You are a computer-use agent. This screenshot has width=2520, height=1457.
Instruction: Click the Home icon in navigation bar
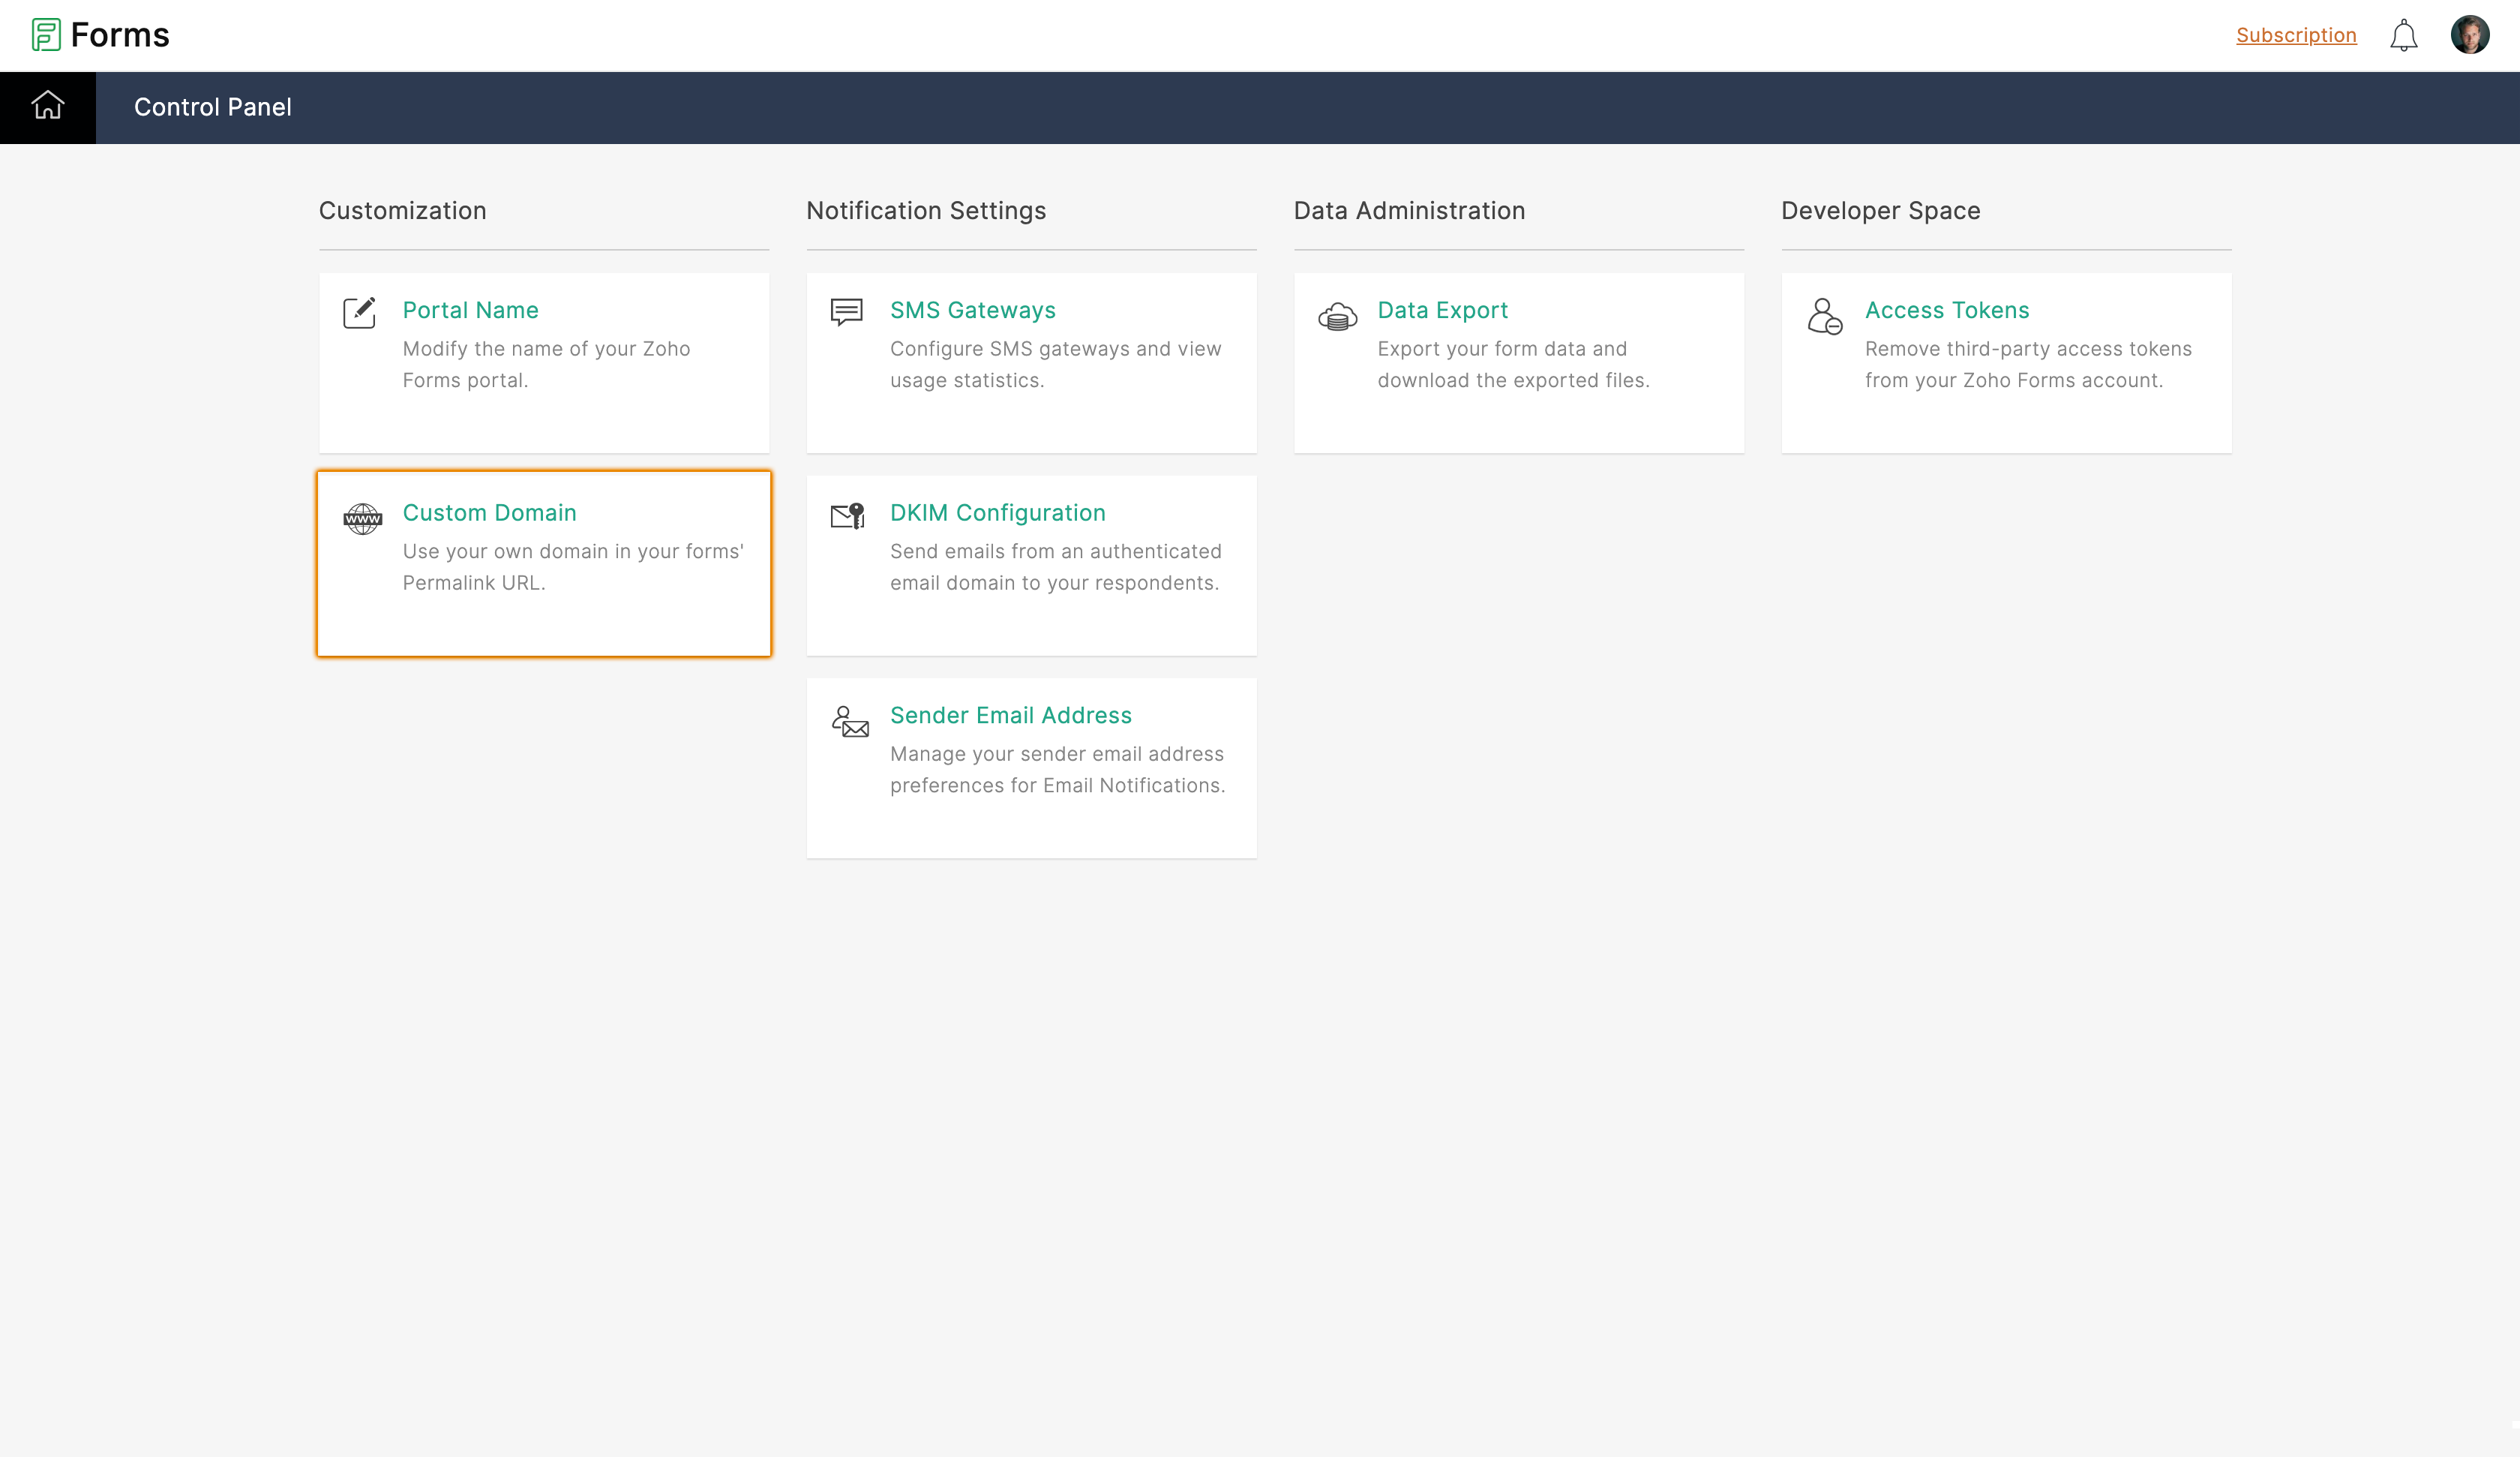tap(47, 106)
